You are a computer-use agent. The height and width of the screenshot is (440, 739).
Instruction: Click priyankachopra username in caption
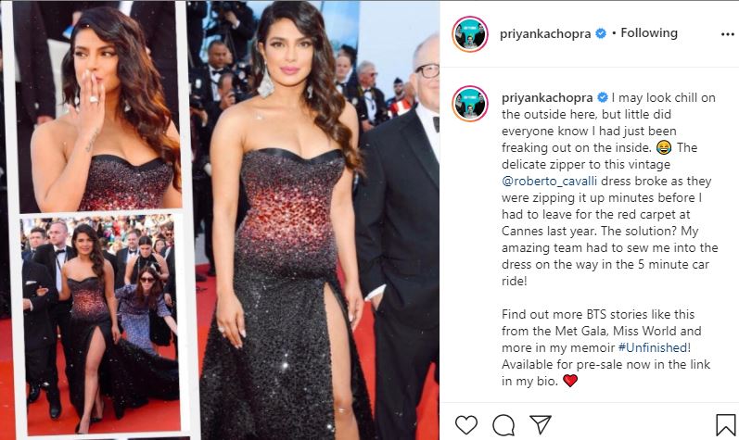point(547,98)
